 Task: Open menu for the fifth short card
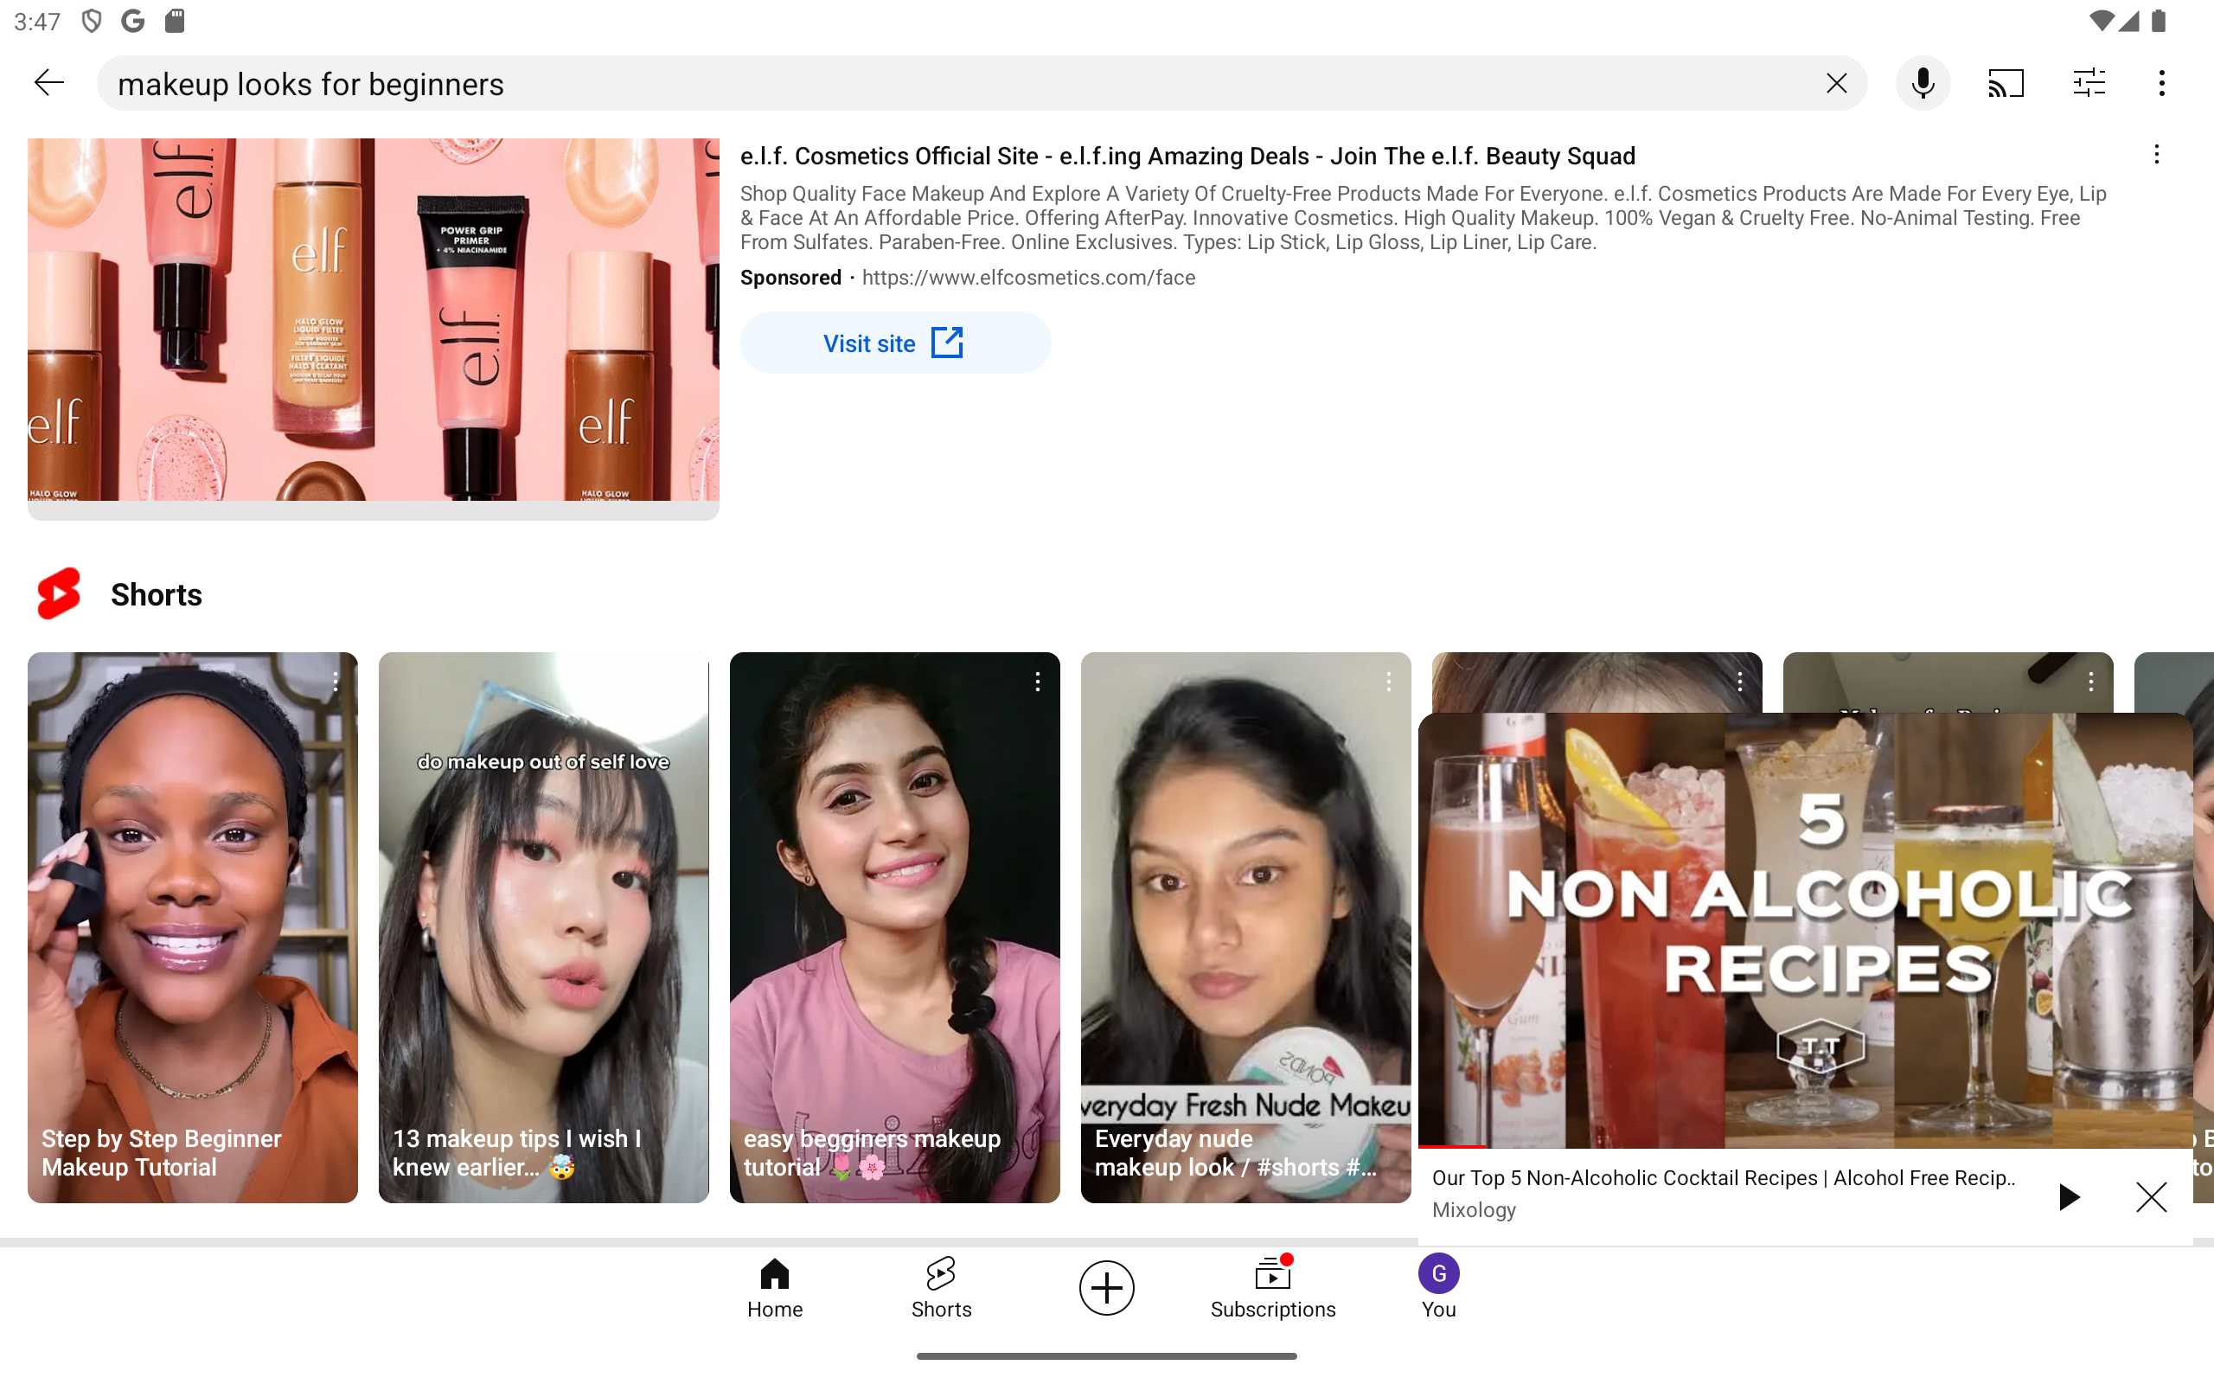pyautogui.click(x=1740, y=682)
